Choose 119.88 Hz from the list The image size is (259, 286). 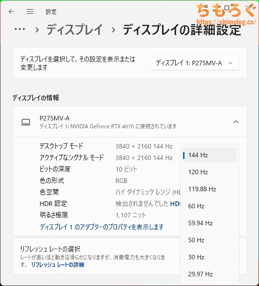point(209,189)
